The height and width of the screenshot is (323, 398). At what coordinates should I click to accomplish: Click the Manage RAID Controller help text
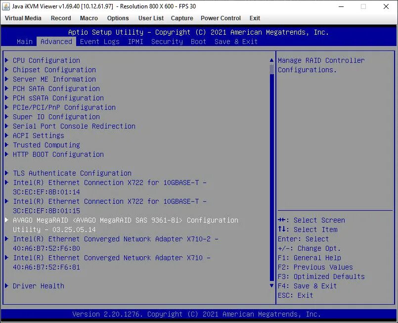point(321,65)
